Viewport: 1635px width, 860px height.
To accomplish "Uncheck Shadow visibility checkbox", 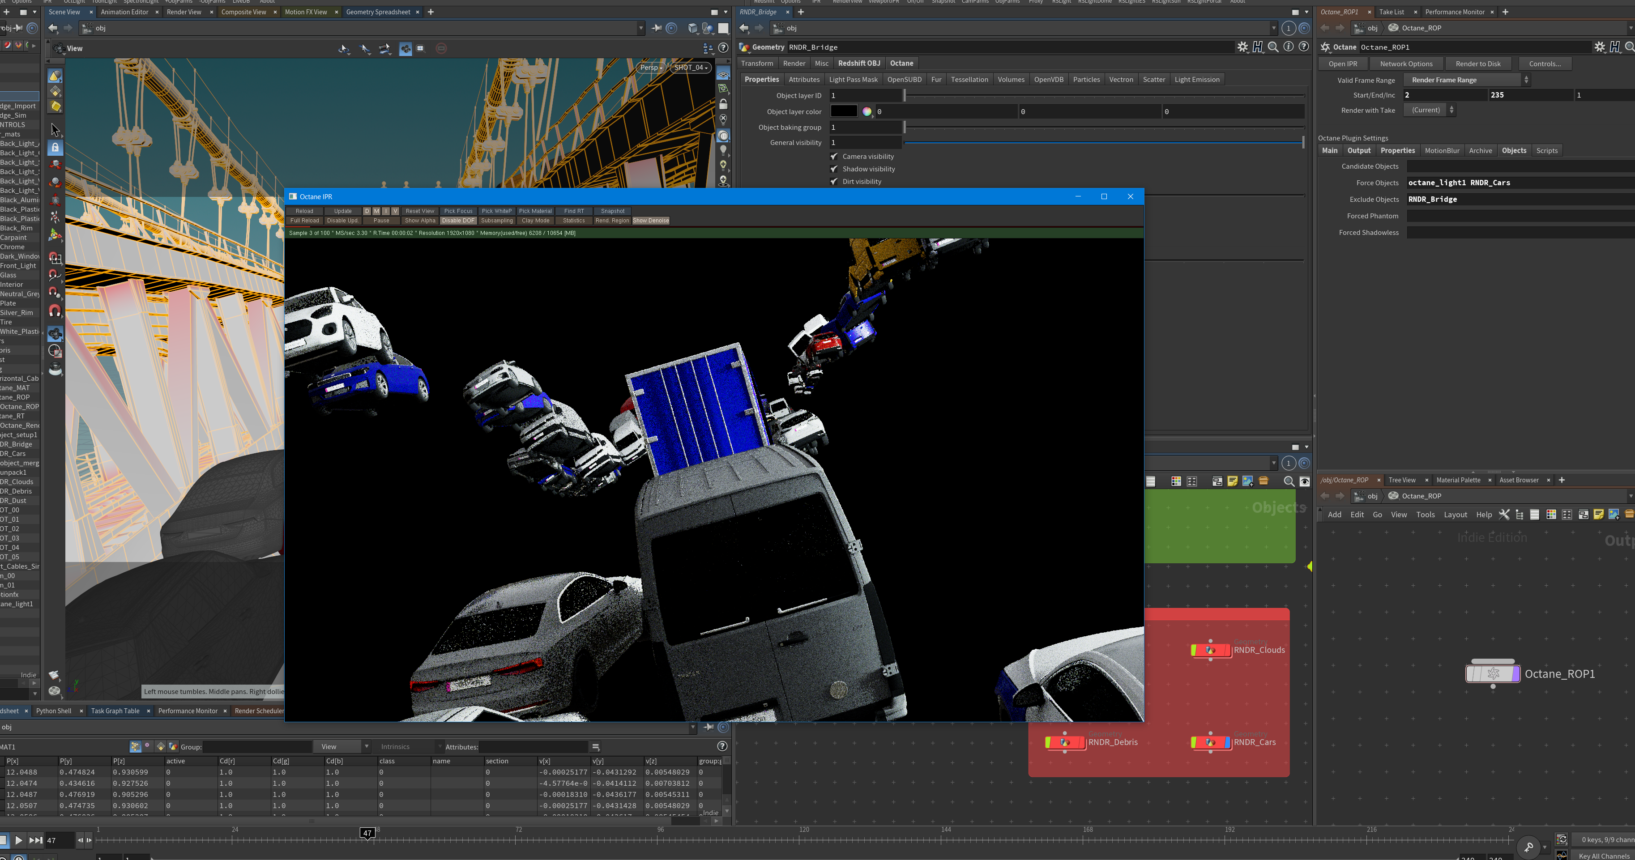I will click(x=834, y=169).
